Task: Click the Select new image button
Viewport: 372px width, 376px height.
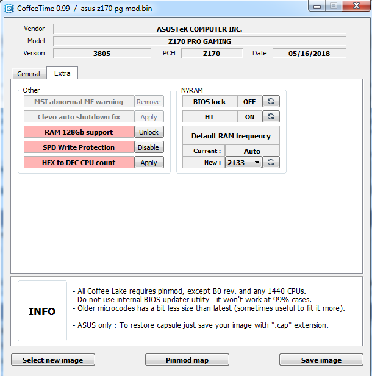Action: tap(53, 360)
